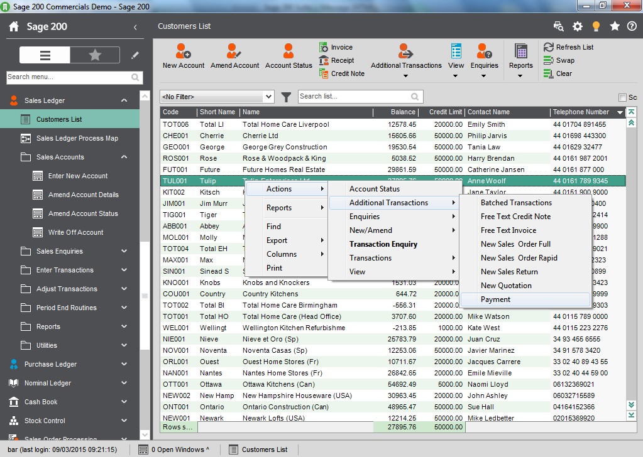Open Account Status from the toolbar
The height and width of the screenshot is (457, 643).
[x=288, y=55]
